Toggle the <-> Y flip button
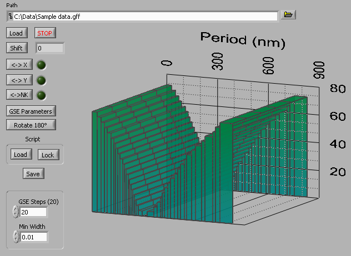This screenshot has height=256, width=351. point(19,80)
